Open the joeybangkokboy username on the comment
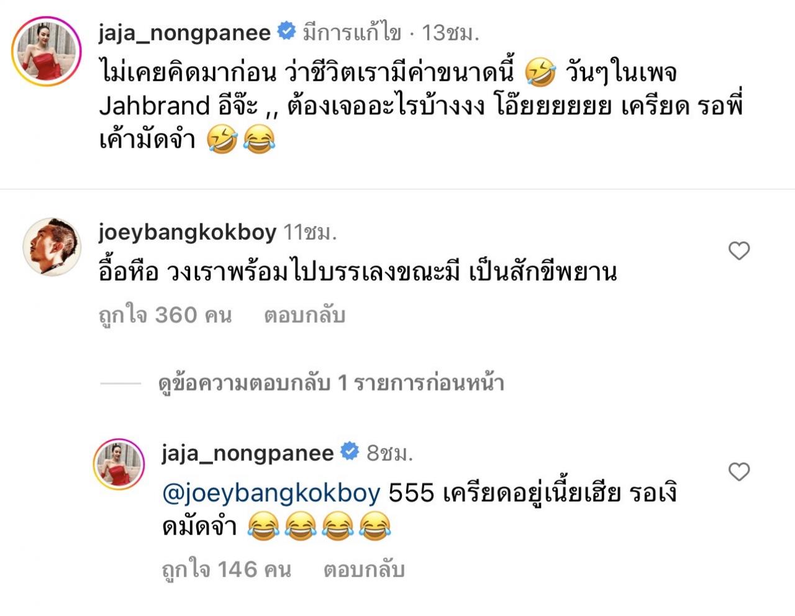 pos(187,233)
